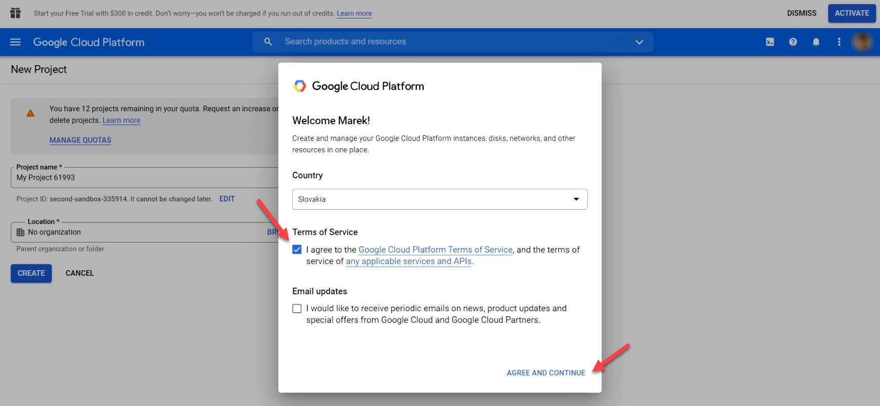Click the New Project page title
Screen dimensions: 880x406
(x=39, y=69)
